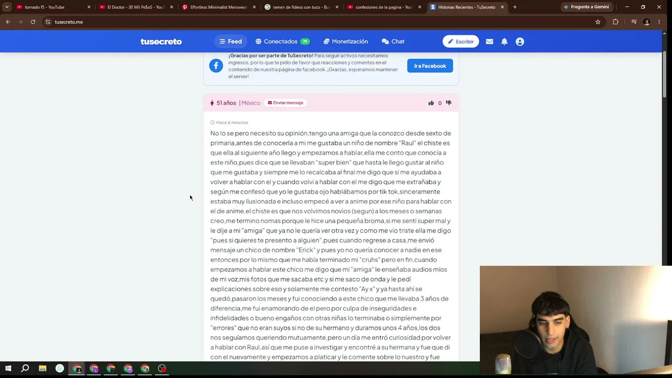Click the 'Ir a Facebook' button
672x378 pixels.
coord(430,66)
